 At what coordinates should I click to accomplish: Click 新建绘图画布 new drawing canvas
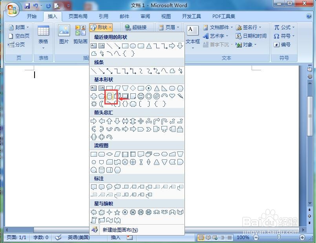click(137, 230)
